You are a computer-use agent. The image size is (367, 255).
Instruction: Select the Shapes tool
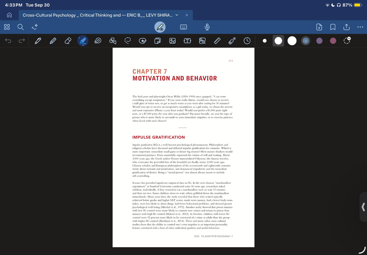113,41
